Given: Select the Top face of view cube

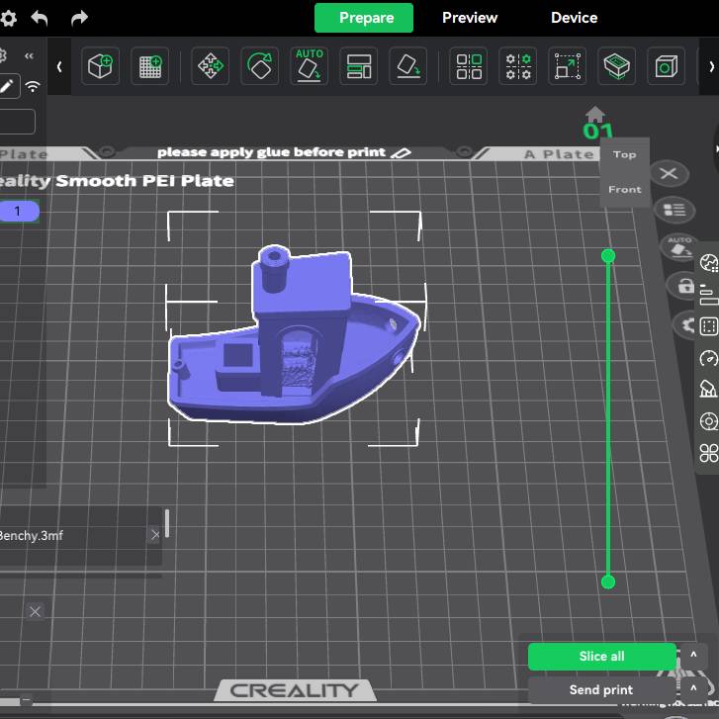Looking at the screenshot, I should click(x=624, y=154).
